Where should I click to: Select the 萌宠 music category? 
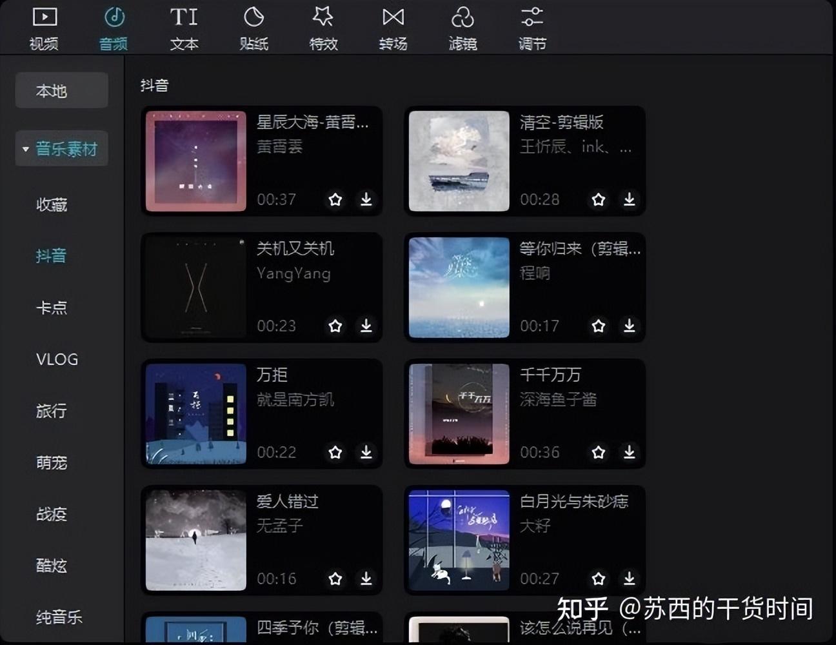[52, 462]
